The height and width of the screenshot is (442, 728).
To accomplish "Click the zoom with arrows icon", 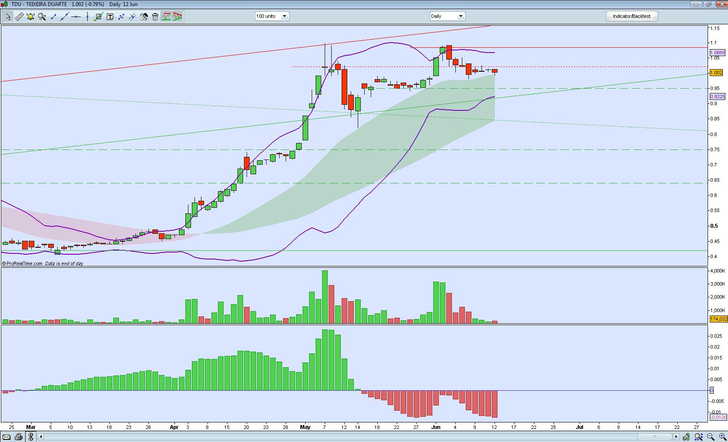I will [698, 437].
